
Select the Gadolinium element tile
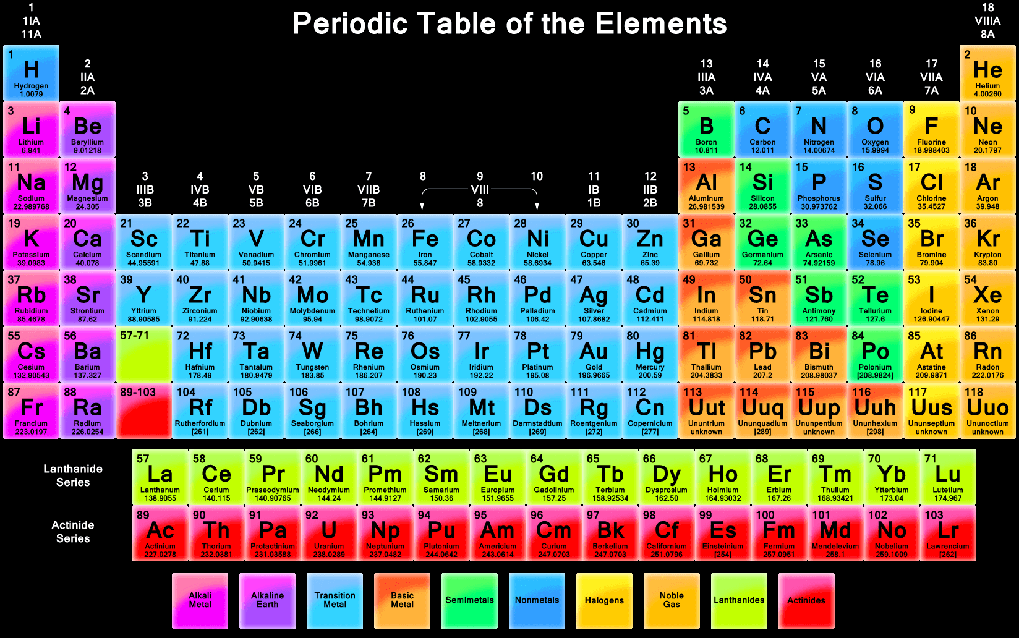click(554, 477)
